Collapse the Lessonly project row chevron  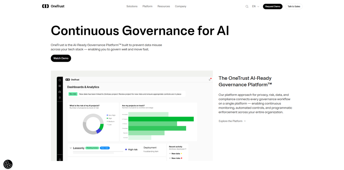coord(71,148)
